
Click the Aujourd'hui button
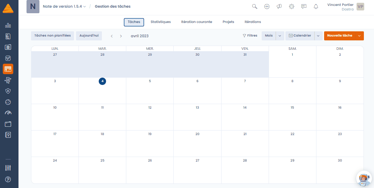coord(89,36)
